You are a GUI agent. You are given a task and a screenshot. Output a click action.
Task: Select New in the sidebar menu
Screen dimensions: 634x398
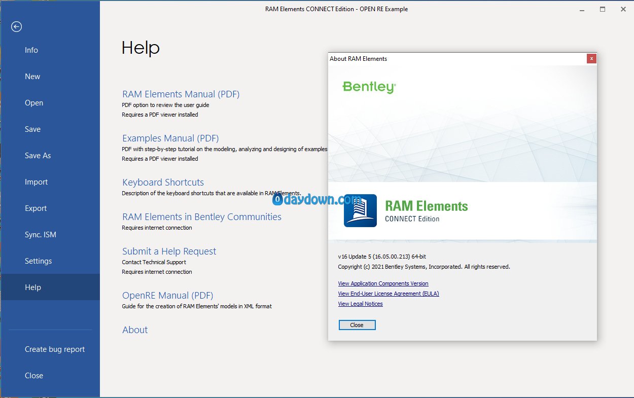click(x=50, y=77)
